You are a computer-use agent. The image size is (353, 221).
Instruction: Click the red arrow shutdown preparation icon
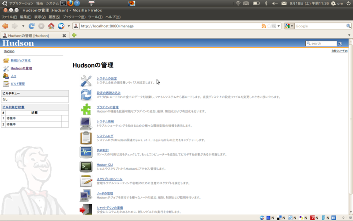[86, 209]
